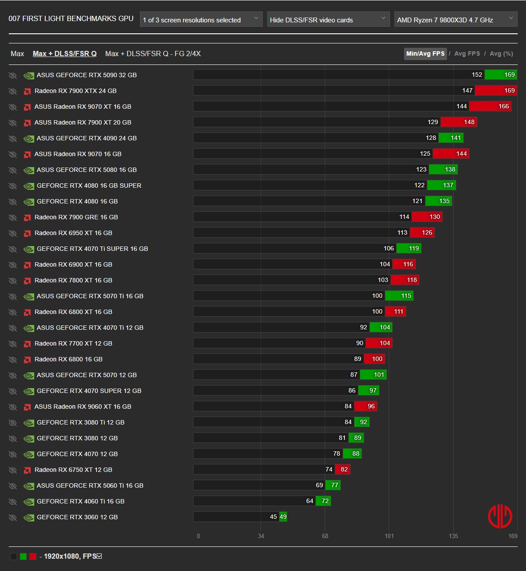Click the 007 FIRST LIGHT BENCHMARKS GPU title
The image size is (526, 571).
[71, 18]
